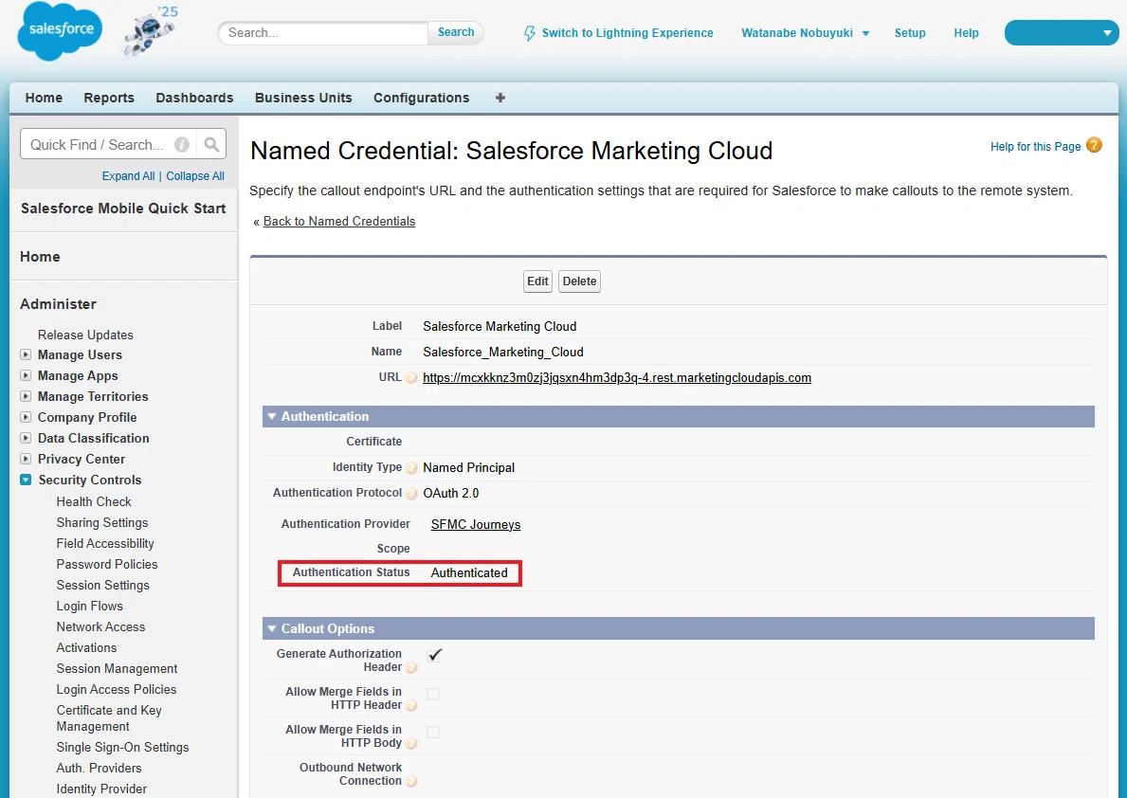The width and height of the screenshot is (1127, 798).
Task: Open the Home tab
Action: click(44, 98)
